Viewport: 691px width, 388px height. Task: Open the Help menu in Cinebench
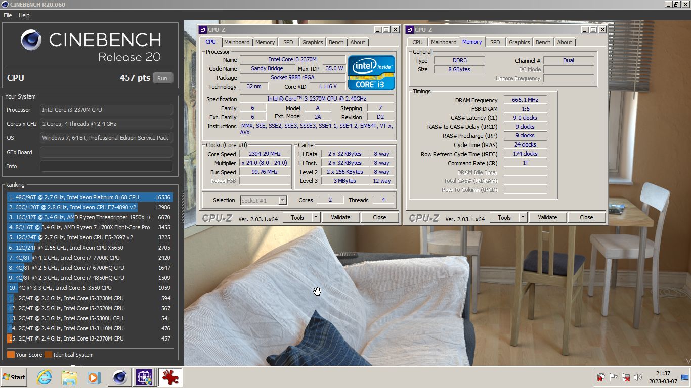pyautogui.click(x=24, y=15)
